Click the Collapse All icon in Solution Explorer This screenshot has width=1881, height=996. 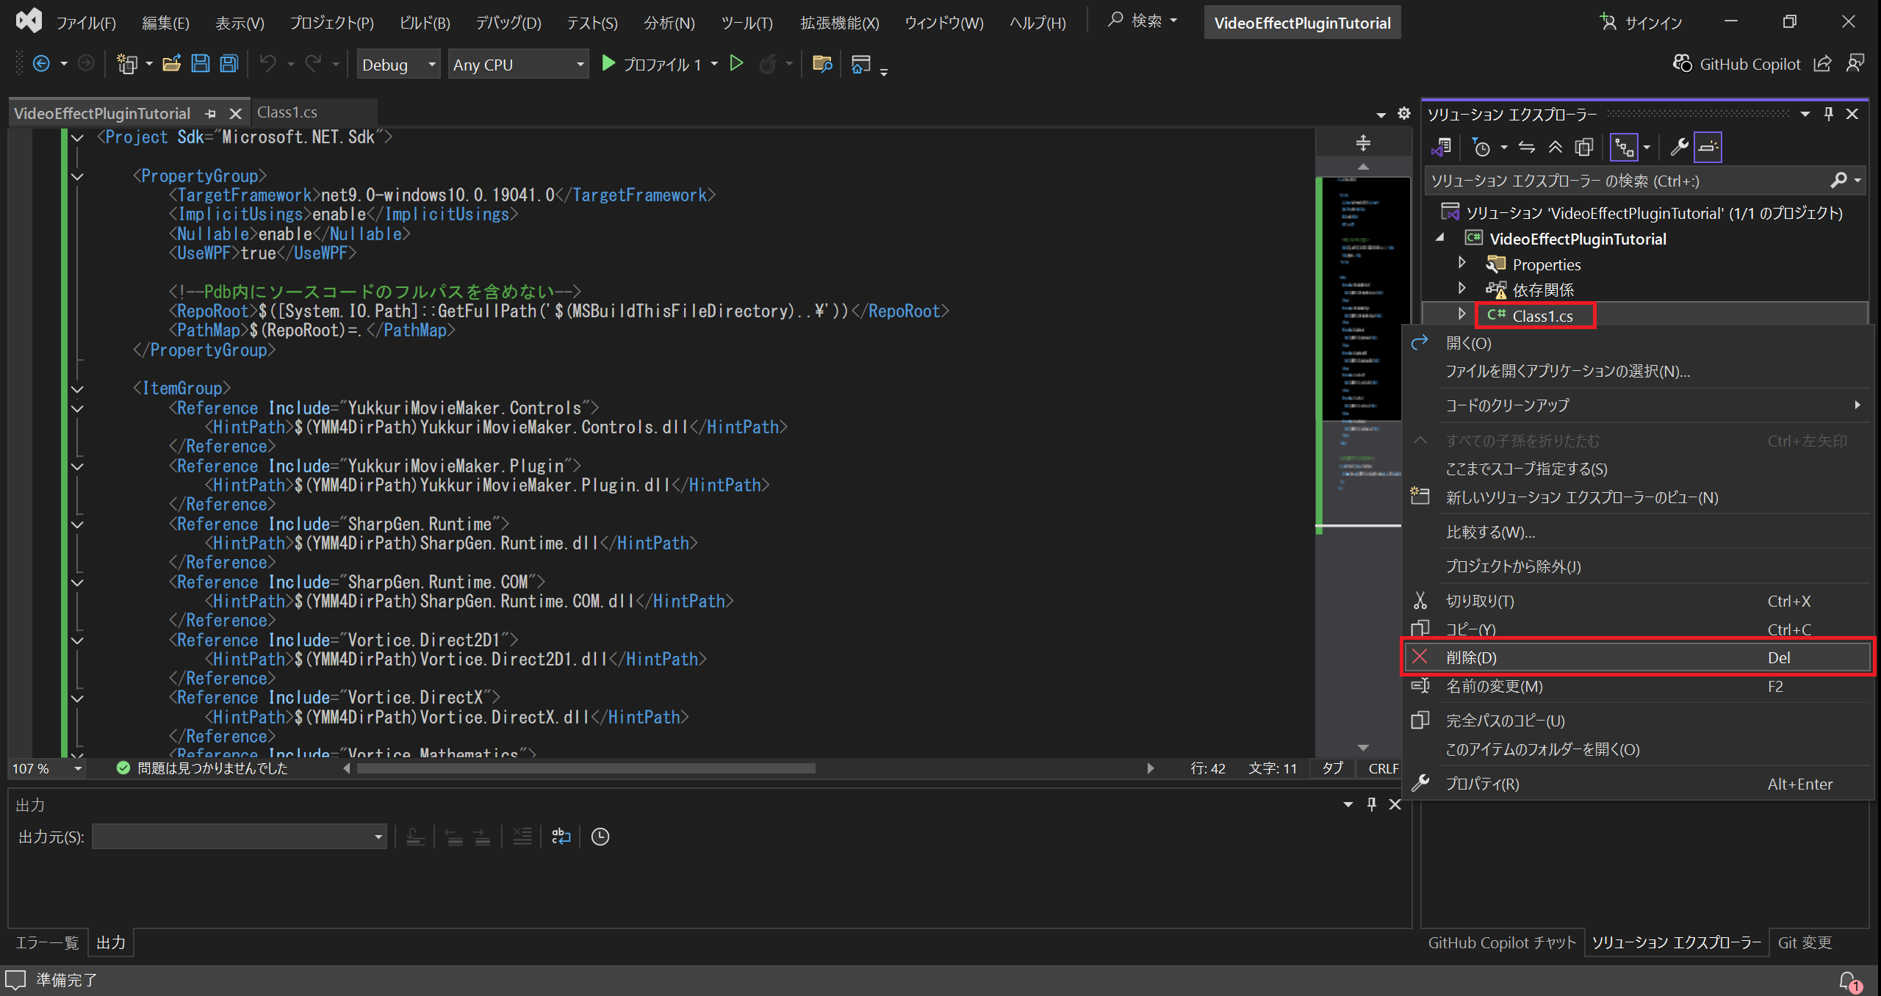(1555, 148)
